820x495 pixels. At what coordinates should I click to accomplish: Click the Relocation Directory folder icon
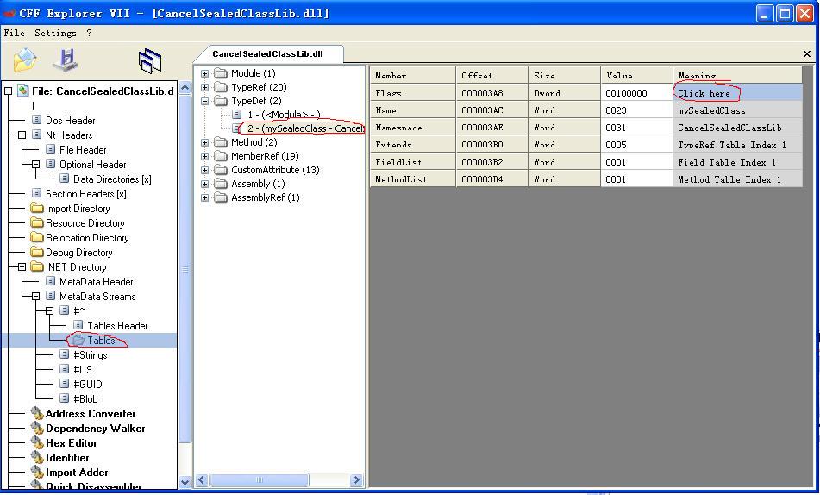[36, 237]
